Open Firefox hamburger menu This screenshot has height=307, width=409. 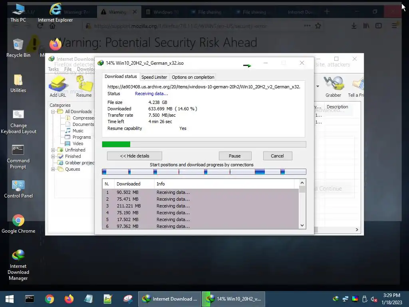click(x=394, y=26)
